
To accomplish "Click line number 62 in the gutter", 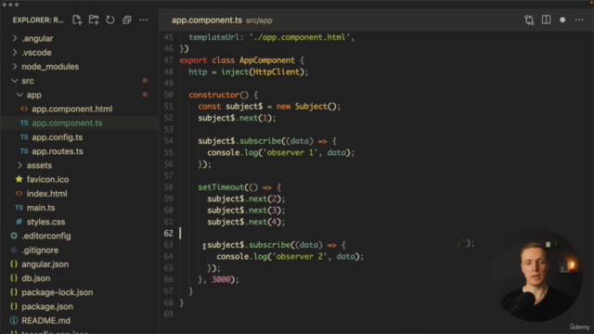I will 169,233.
